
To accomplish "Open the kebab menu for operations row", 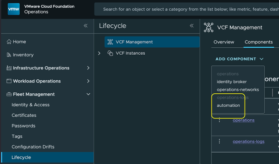I will point(219,120).
